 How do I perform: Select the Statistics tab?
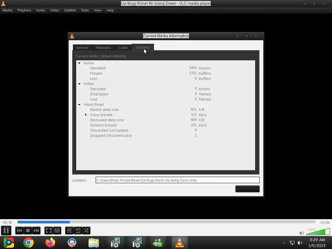143,47
